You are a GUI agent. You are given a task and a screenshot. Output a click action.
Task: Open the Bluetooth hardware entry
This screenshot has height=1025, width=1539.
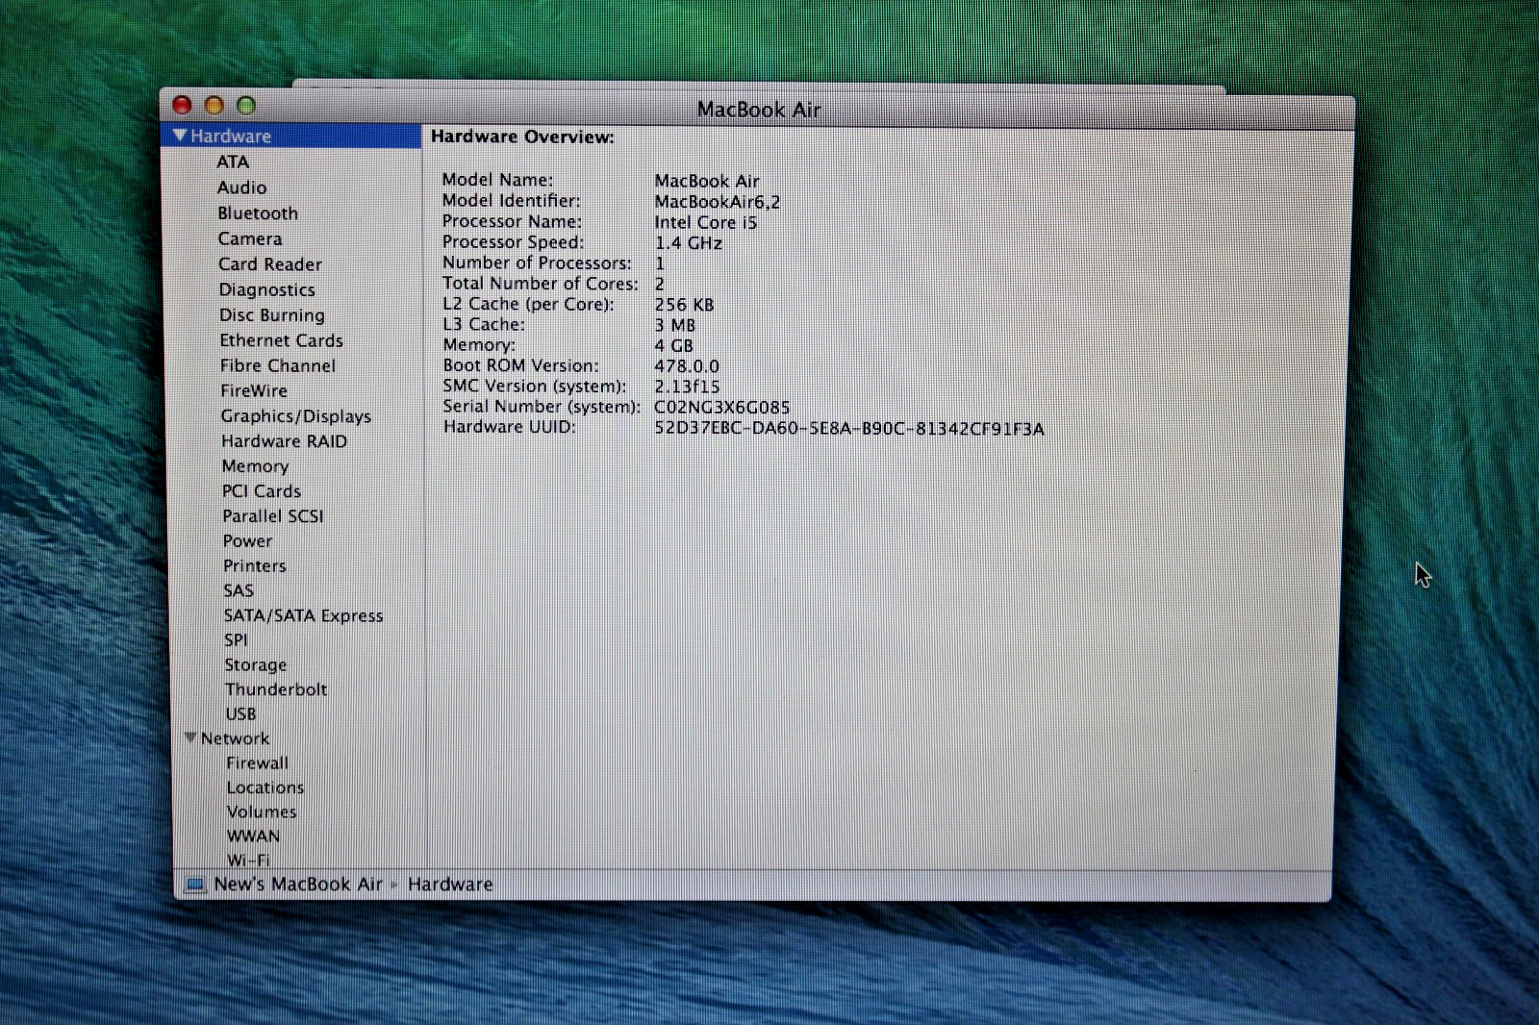click(x=258, y=212)
